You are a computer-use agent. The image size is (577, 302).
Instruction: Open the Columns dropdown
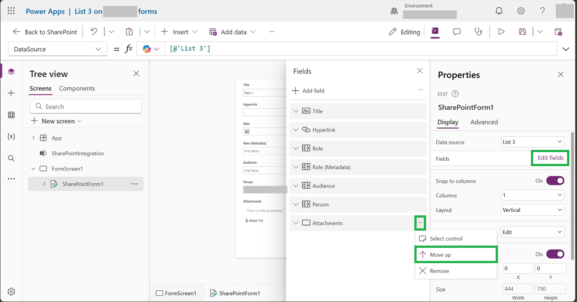coord(533,195)
